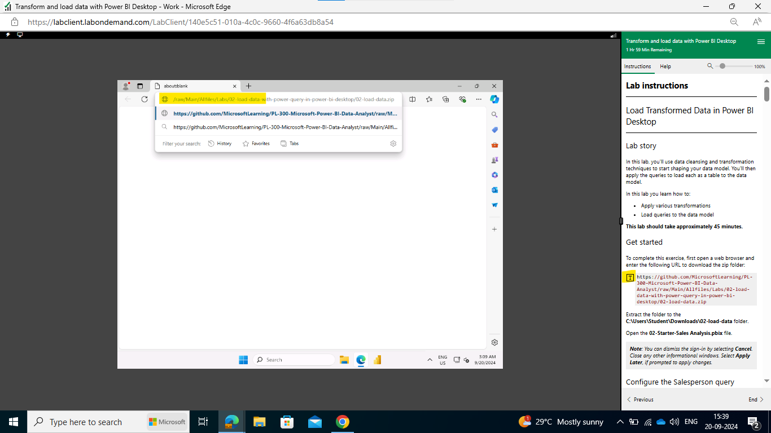Filter suggestions by History
Image resolution: width=771 pixels, height=433 pixels.
220,143
